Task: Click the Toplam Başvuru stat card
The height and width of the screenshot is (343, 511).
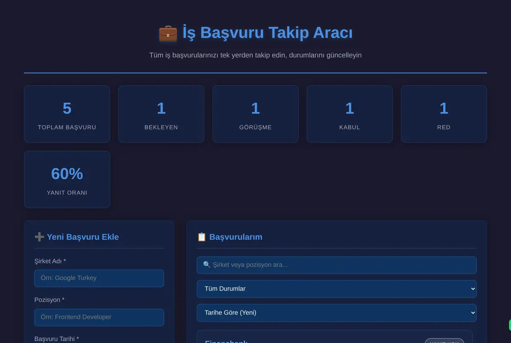Action: [67, 114]
